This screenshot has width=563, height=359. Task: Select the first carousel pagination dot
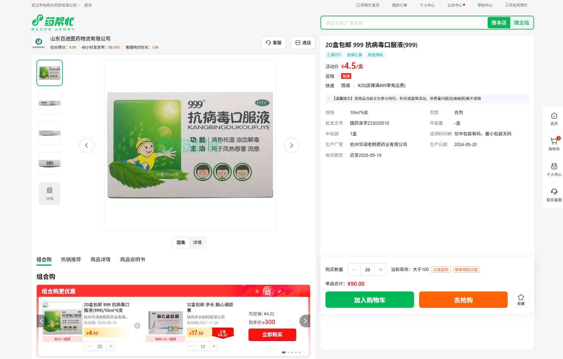pos(284,352)
